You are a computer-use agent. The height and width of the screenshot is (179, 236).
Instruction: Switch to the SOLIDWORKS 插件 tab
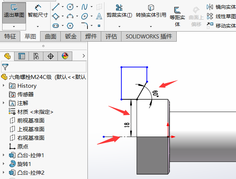pos(149,36)
